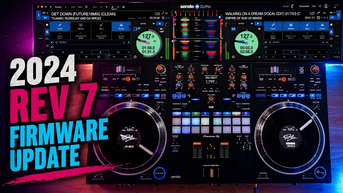Toggle Drums stem on deck 1
343x193 pixels.
(x=121, y=26)
